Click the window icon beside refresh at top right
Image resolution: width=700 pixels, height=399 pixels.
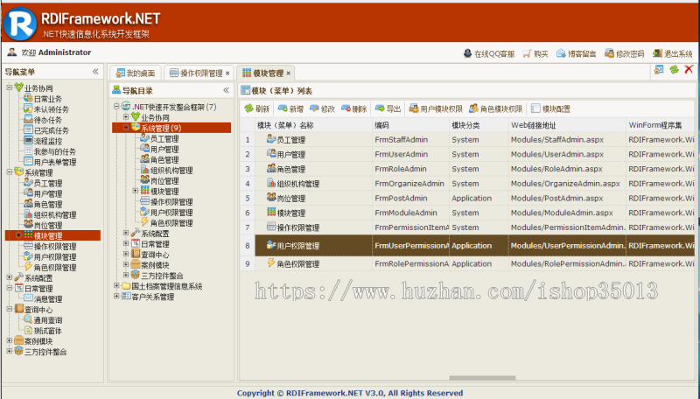click(659, 69)
